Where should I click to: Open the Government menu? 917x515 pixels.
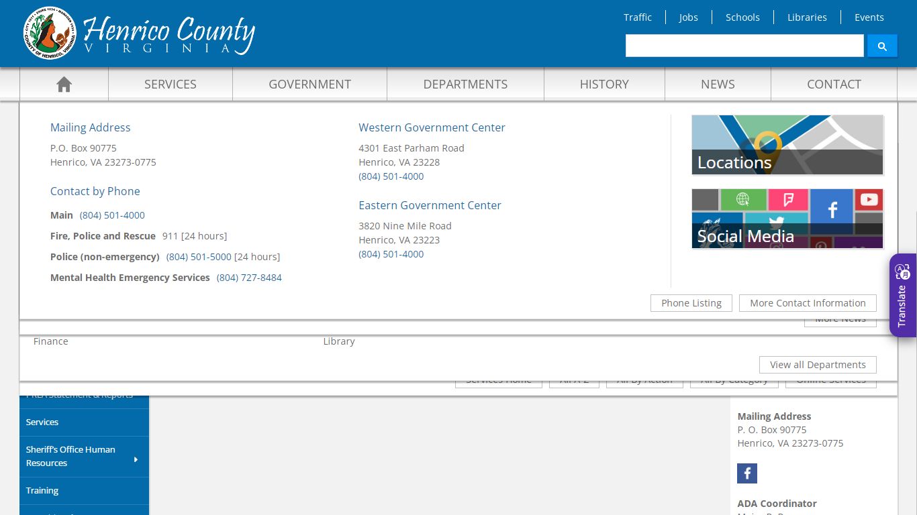(309, 84)
